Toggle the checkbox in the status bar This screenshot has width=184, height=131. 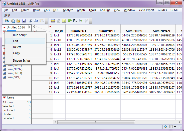pos(171,127)
